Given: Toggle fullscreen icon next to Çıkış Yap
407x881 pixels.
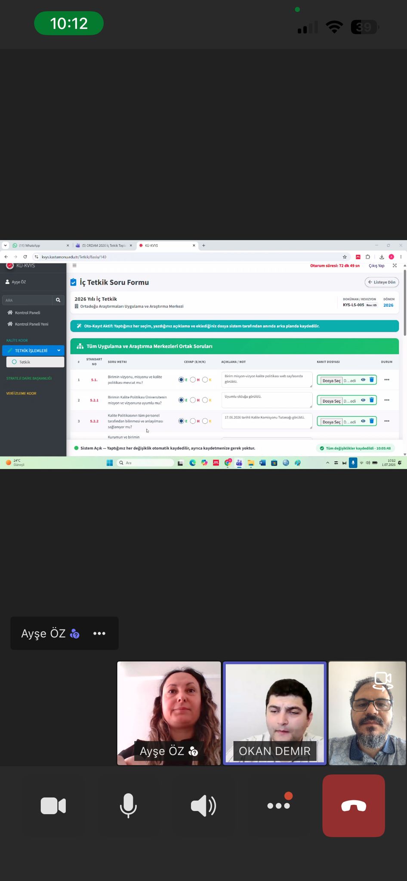Looking at the screenshot, I should point(395,266).
